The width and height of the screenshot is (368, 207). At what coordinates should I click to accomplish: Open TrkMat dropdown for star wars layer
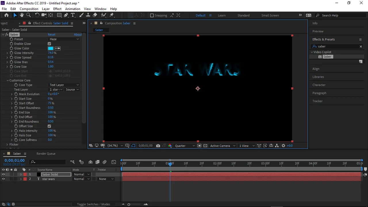(106, 179)
